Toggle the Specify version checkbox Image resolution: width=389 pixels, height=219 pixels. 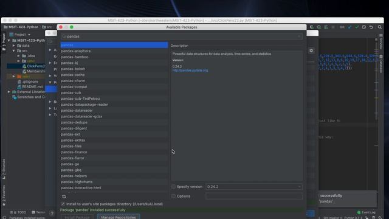pyautogui.click(x=173, y=187)
